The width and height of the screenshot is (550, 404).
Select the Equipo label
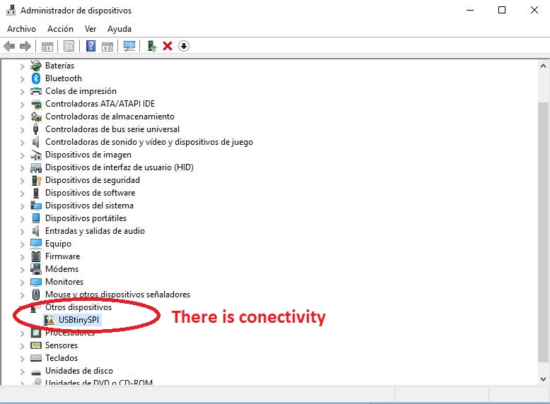click(x=58, y=244)
